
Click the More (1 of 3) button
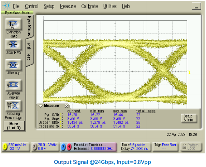point(14,126)
